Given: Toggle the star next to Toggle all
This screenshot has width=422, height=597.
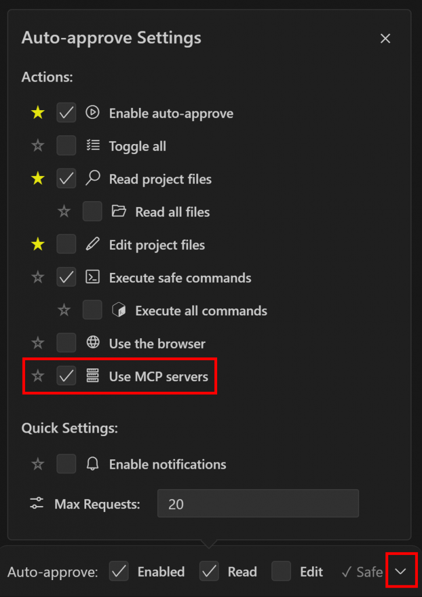Looking at the screenshot, I should click(x=37, y=145).
